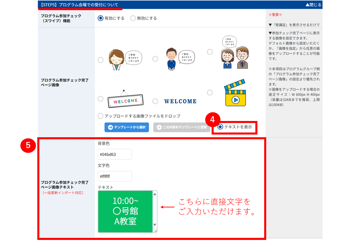Click the blue WELCOME text thumbnail
Screen dimensions: 351x244
180,101
